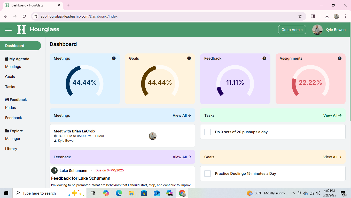Open File Explorer from the taskbar
The width and height of the screenshot is (351, 198).
click(131, 193)
